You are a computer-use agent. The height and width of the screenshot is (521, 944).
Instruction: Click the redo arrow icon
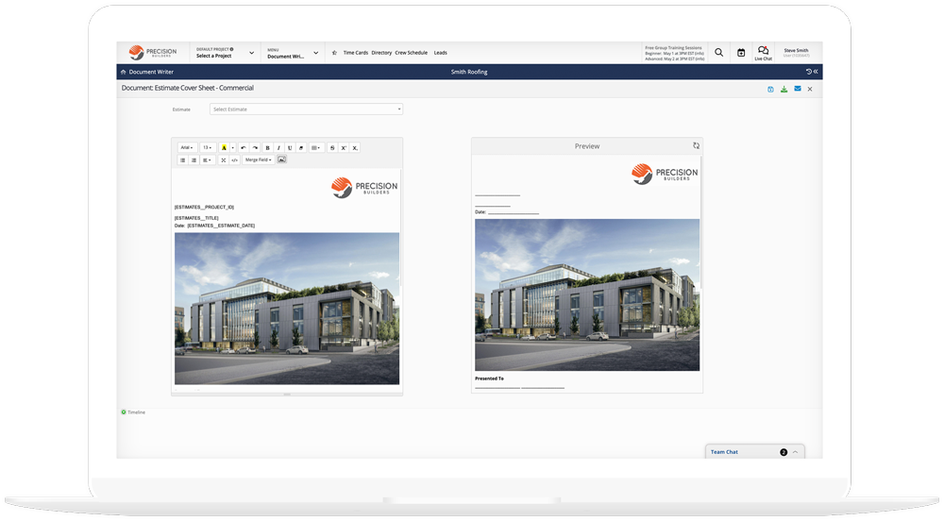[255, 148]
